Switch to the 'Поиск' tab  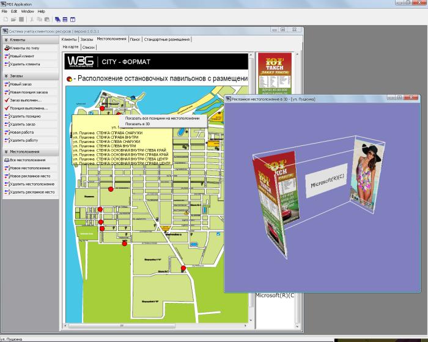tap(135, 40)
